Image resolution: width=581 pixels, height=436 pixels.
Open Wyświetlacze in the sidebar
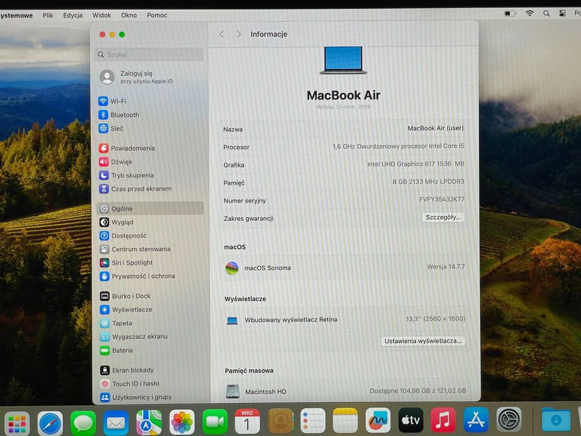(x=126, y=310)
